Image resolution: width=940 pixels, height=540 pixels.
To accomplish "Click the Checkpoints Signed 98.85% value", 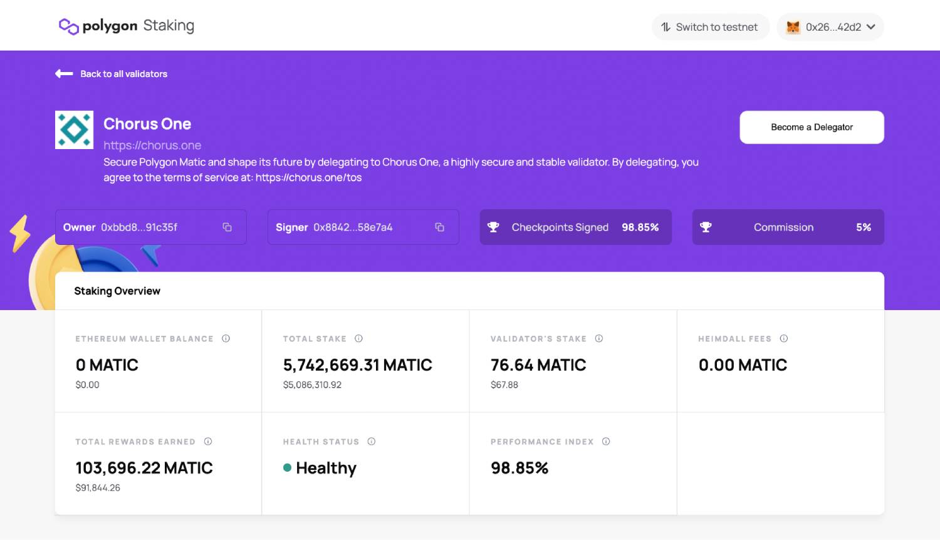I will click(x=640, y=227).
